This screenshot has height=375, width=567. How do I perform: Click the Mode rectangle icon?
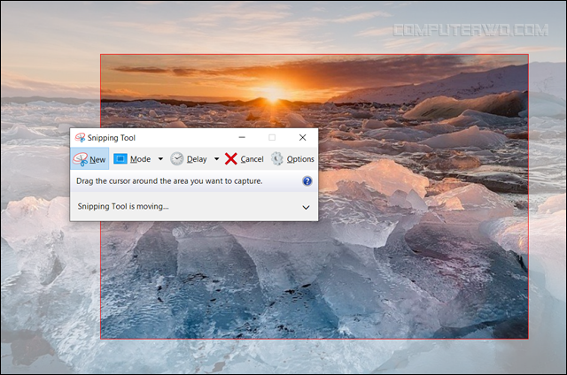(120, 159)
